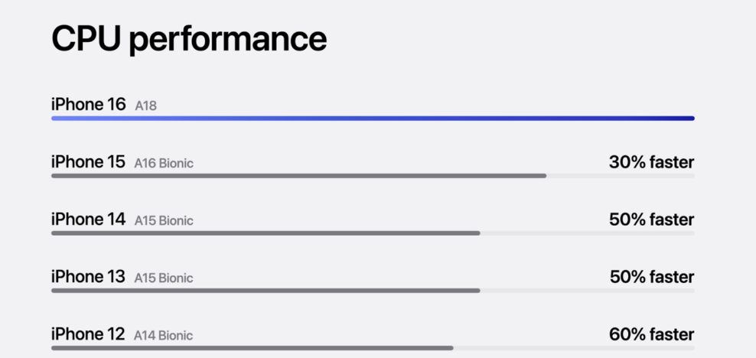Screen dimensions: 756x358
Task: Click the iPhone 13 gray progress bar
Action: pos(266,291)
